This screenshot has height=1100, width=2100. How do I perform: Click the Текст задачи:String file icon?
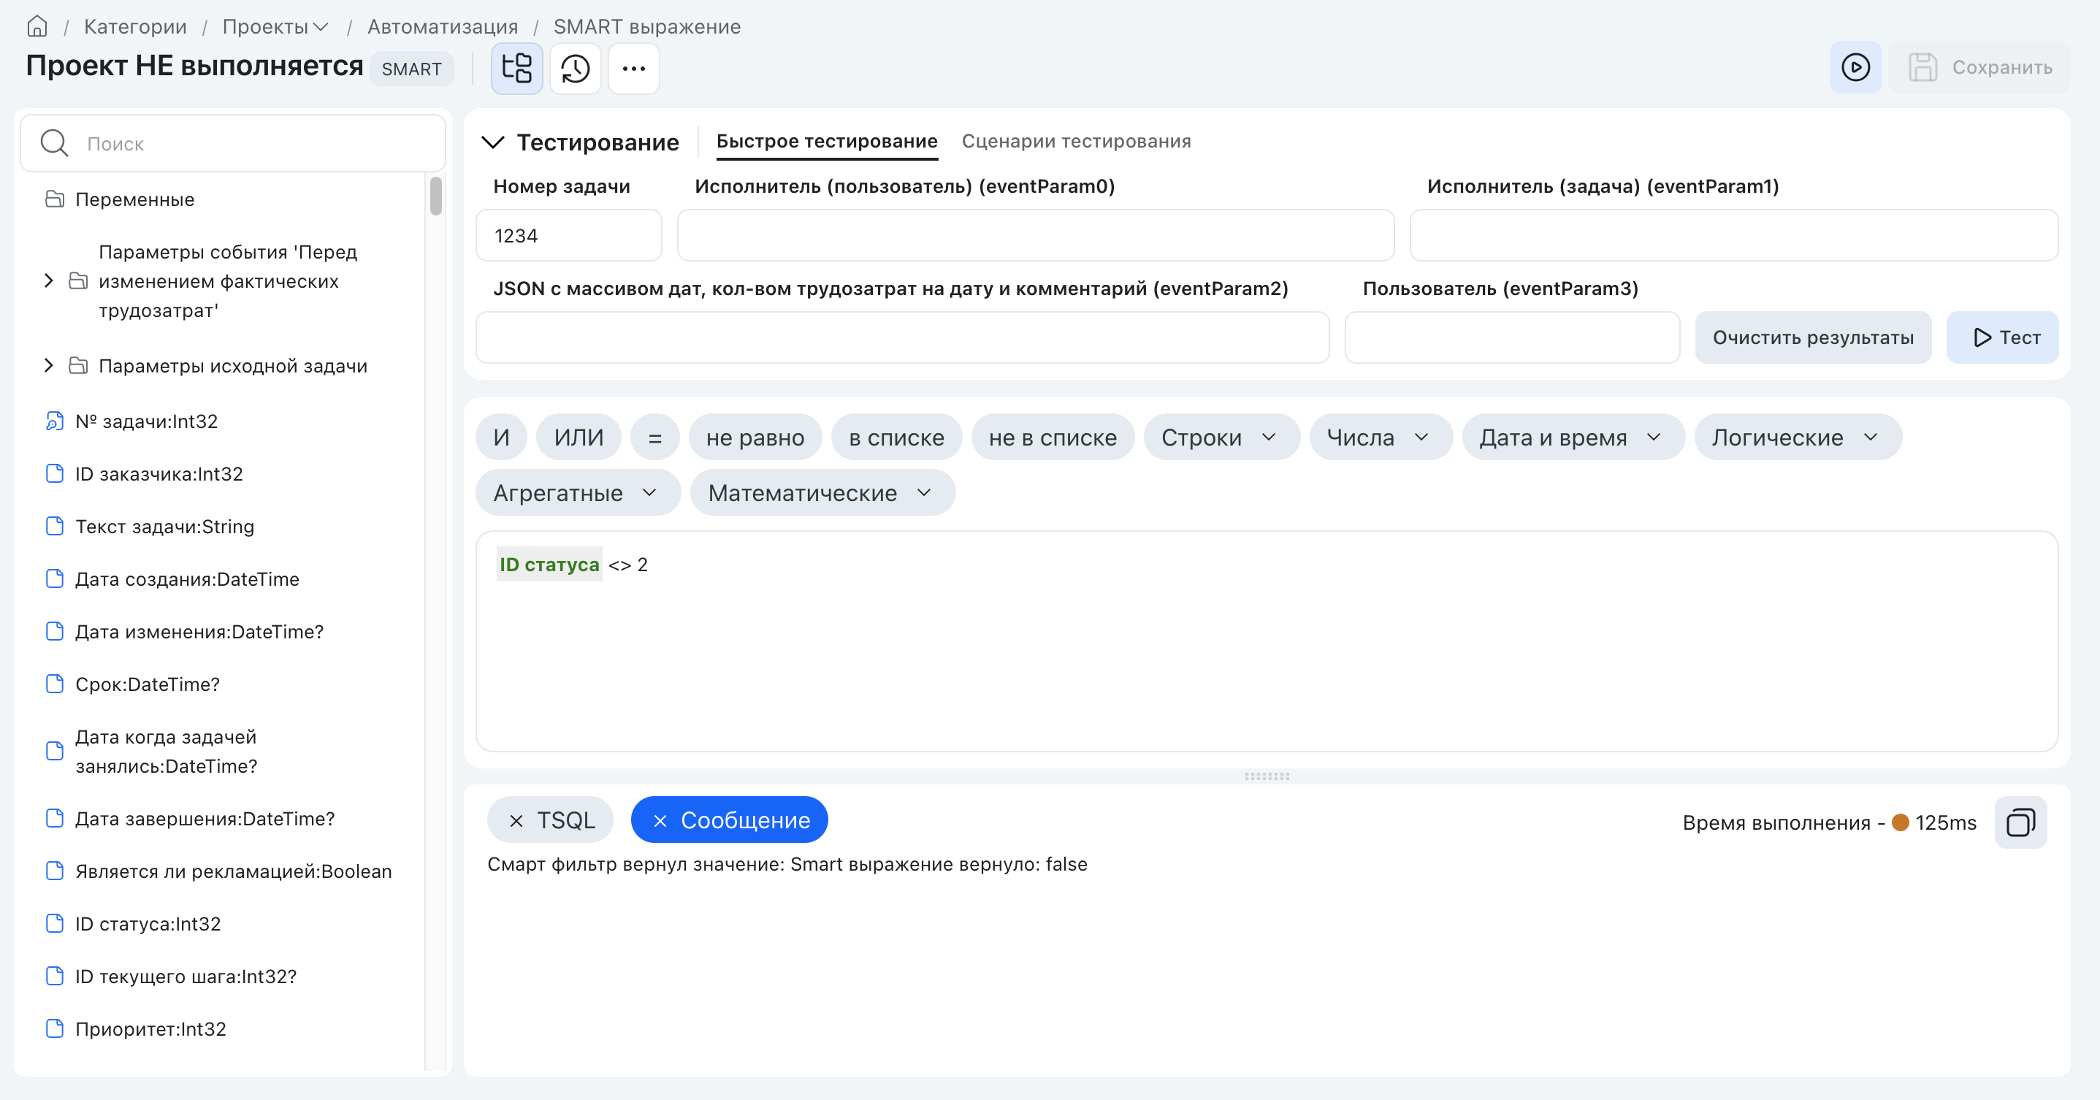(x=55, y=526)
